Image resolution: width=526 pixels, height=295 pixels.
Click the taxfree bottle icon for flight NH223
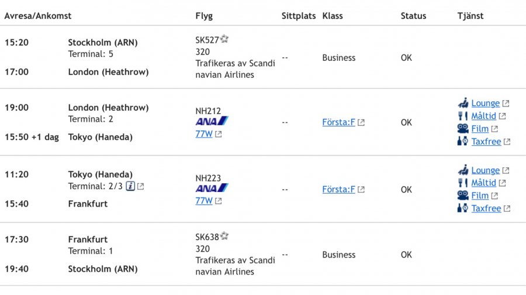463,208
